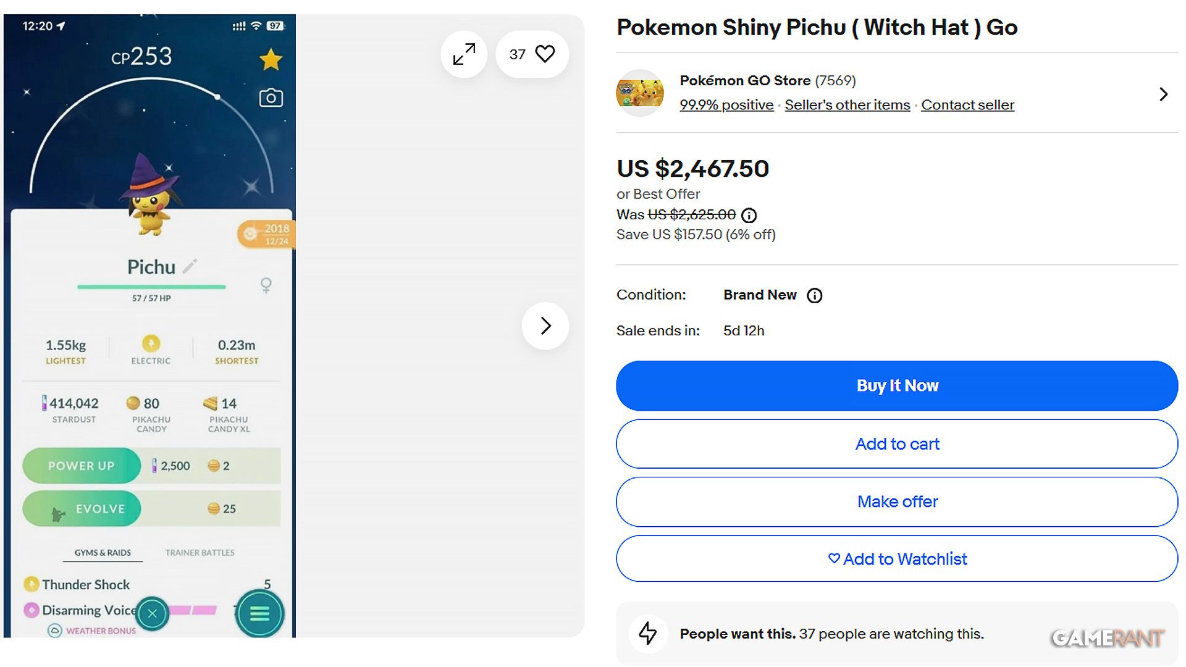Click the pencil icon to rename Pichu
1186x667 pixels.
(x=190, y=266)
